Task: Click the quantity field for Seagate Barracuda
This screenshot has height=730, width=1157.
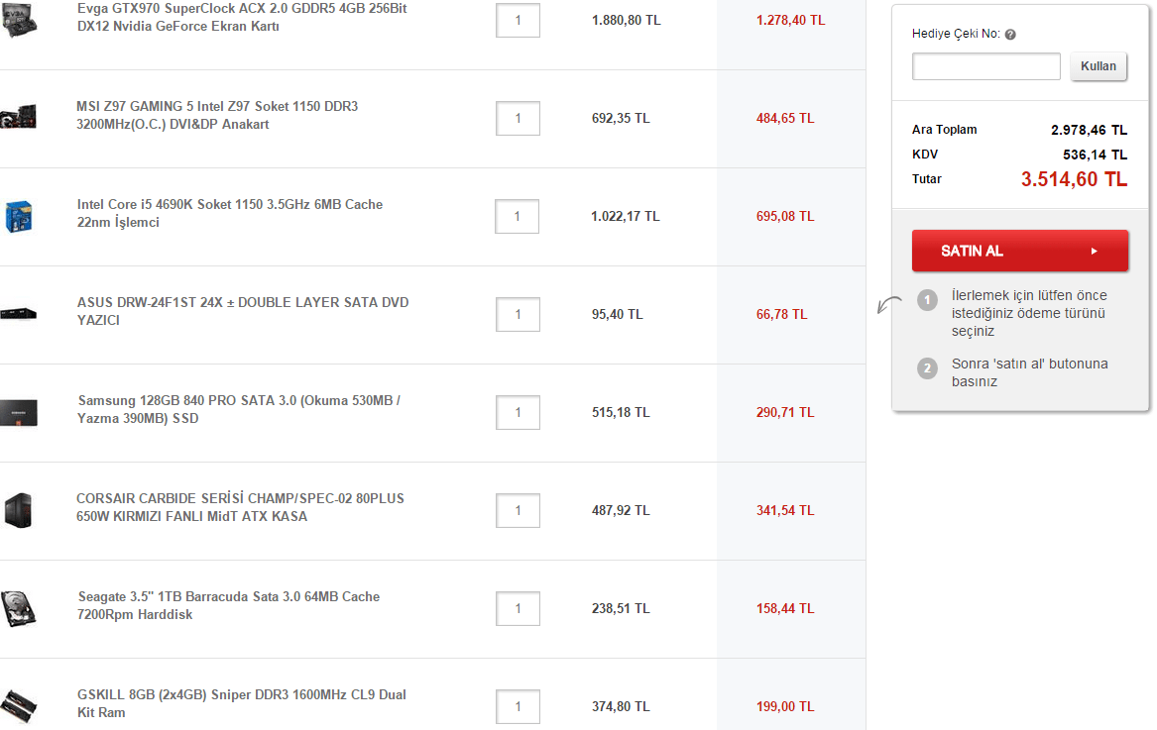Action: click(x=518, y=608)
